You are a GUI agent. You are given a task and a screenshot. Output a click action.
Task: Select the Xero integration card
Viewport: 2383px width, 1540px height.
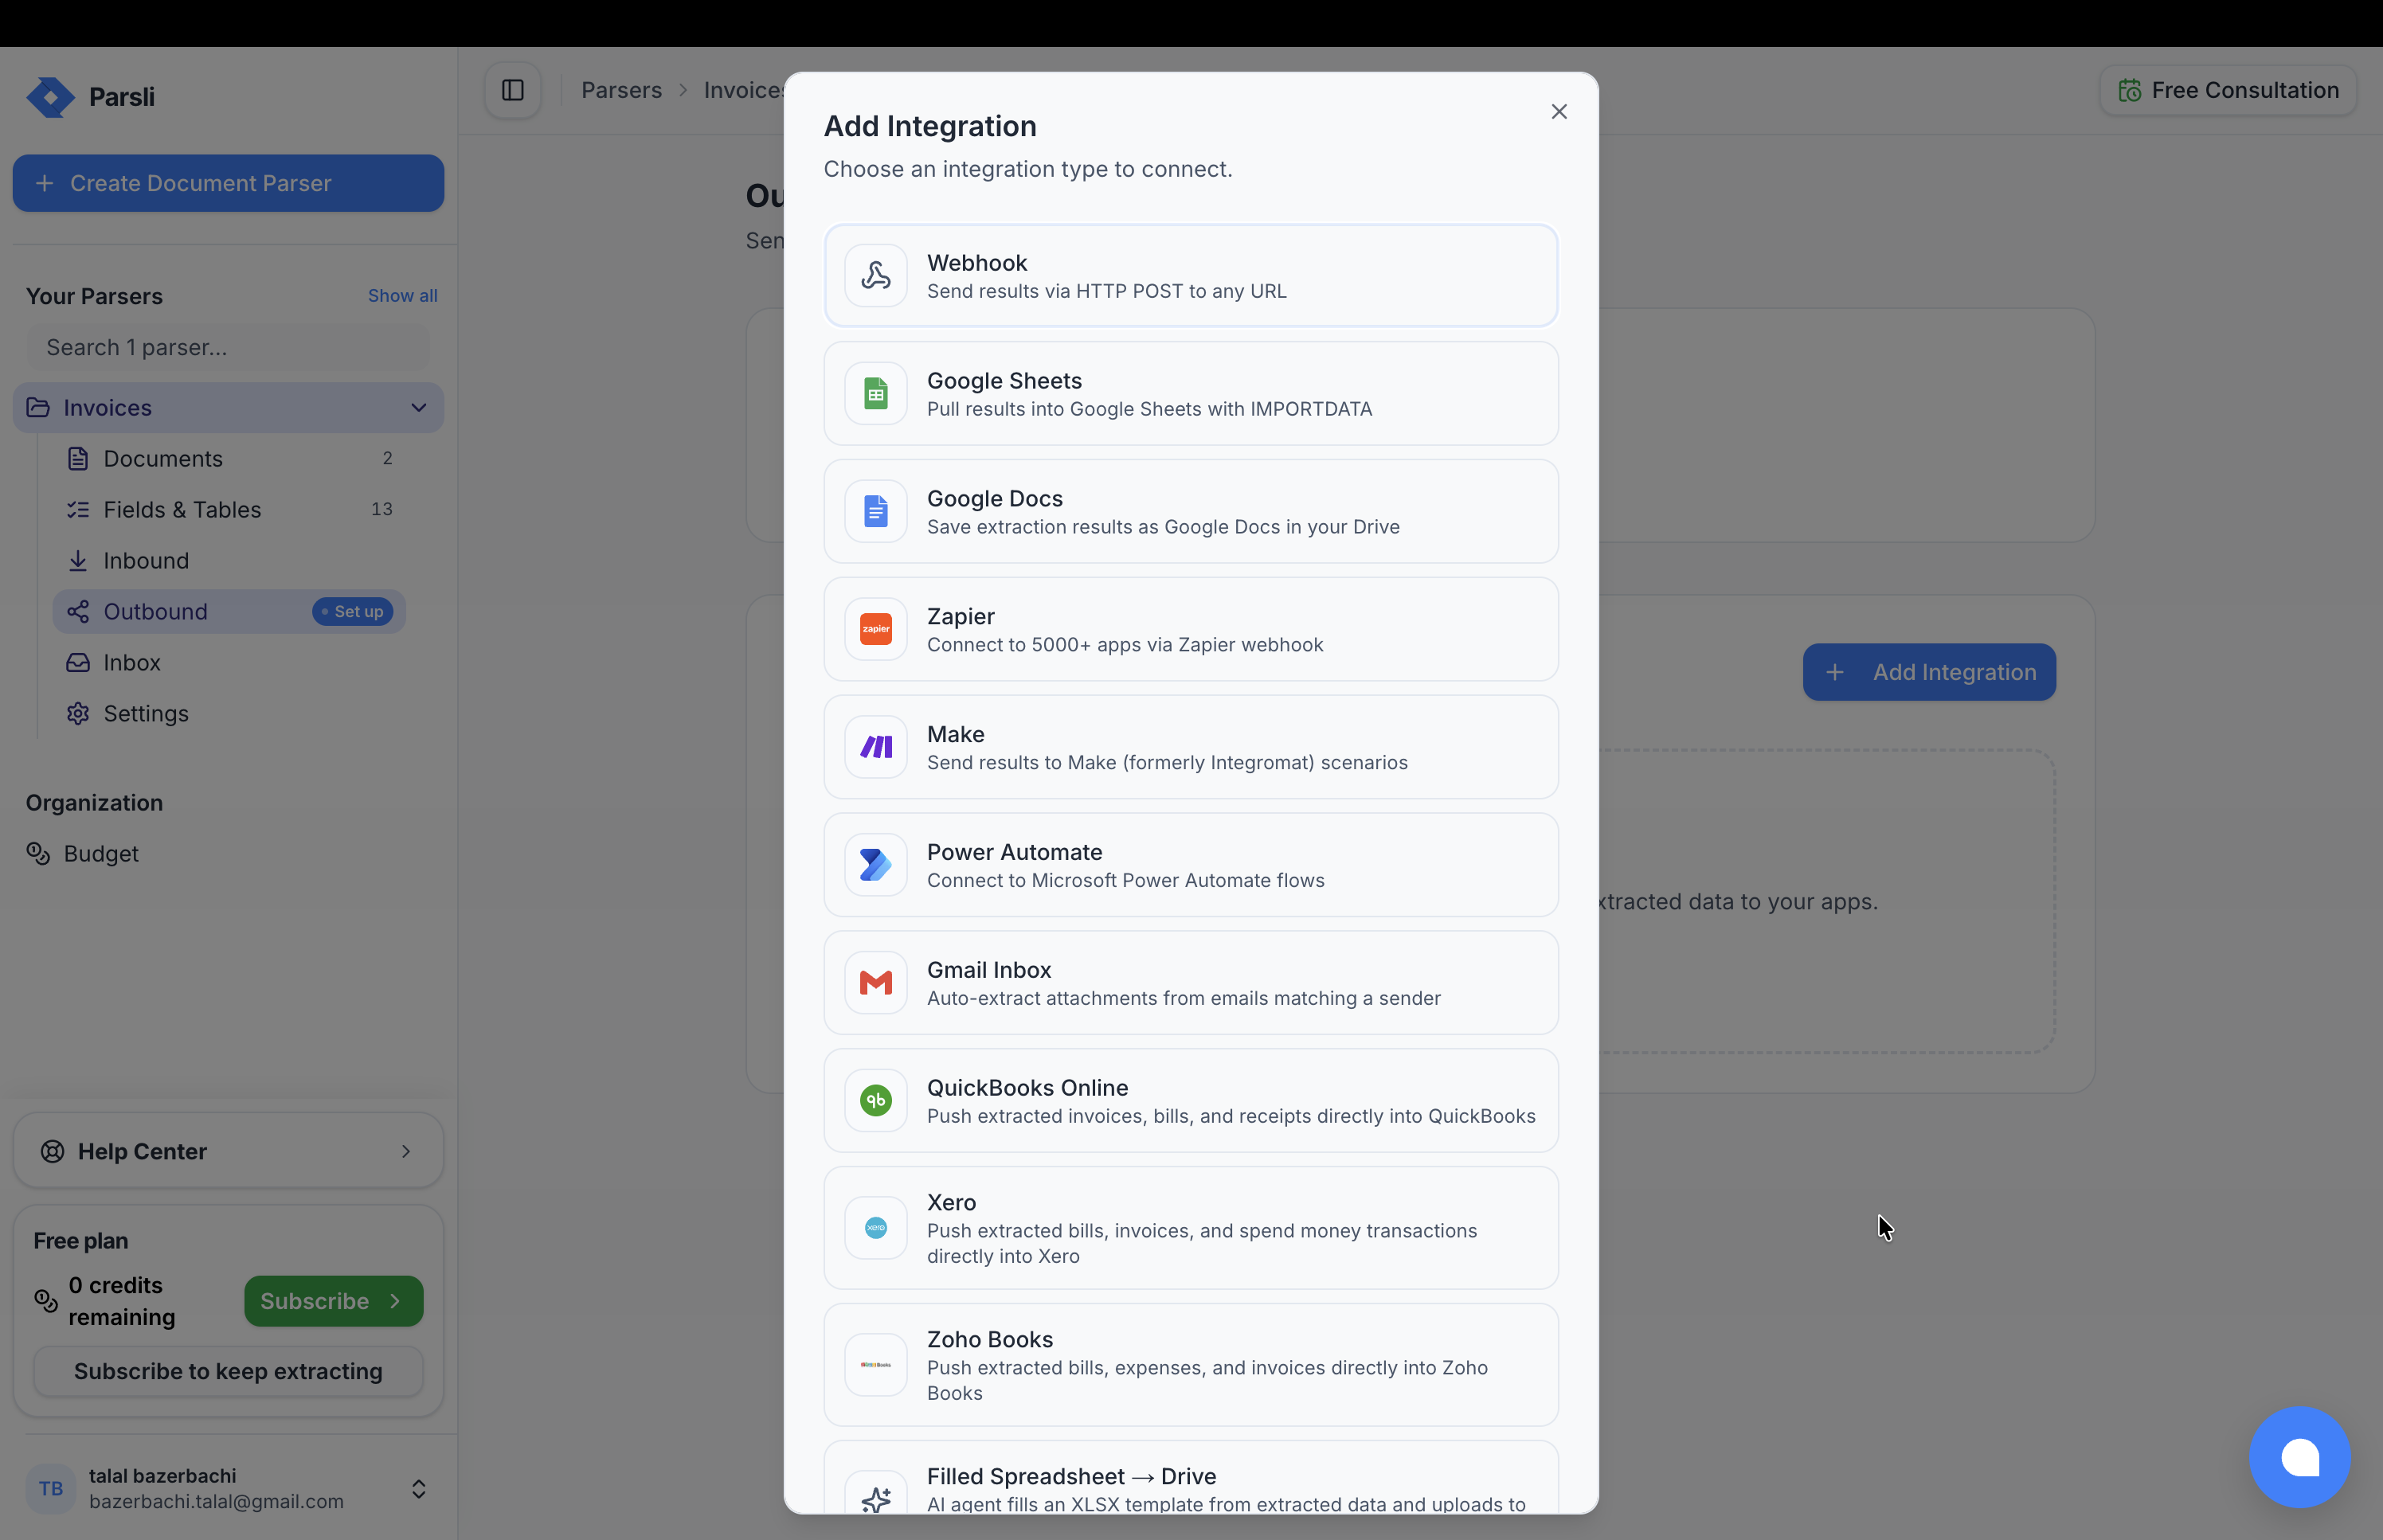(x=1191, y=1228)
